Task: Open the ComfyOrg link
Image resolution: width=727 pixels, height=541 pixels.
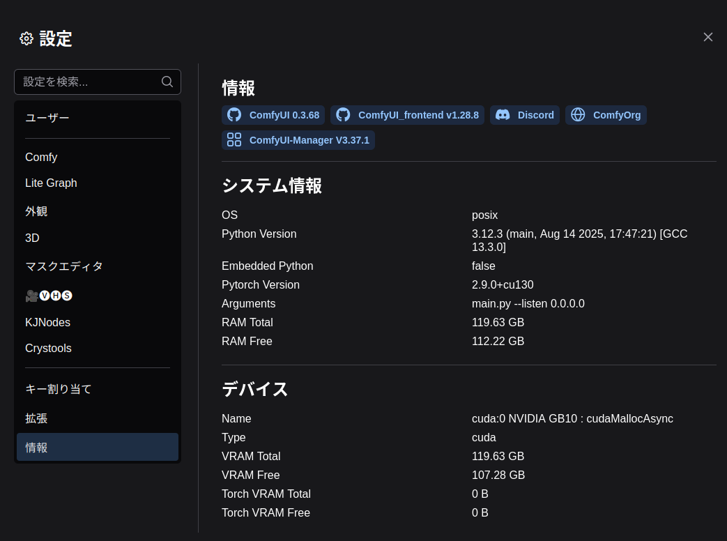Action: click(616, 114)
